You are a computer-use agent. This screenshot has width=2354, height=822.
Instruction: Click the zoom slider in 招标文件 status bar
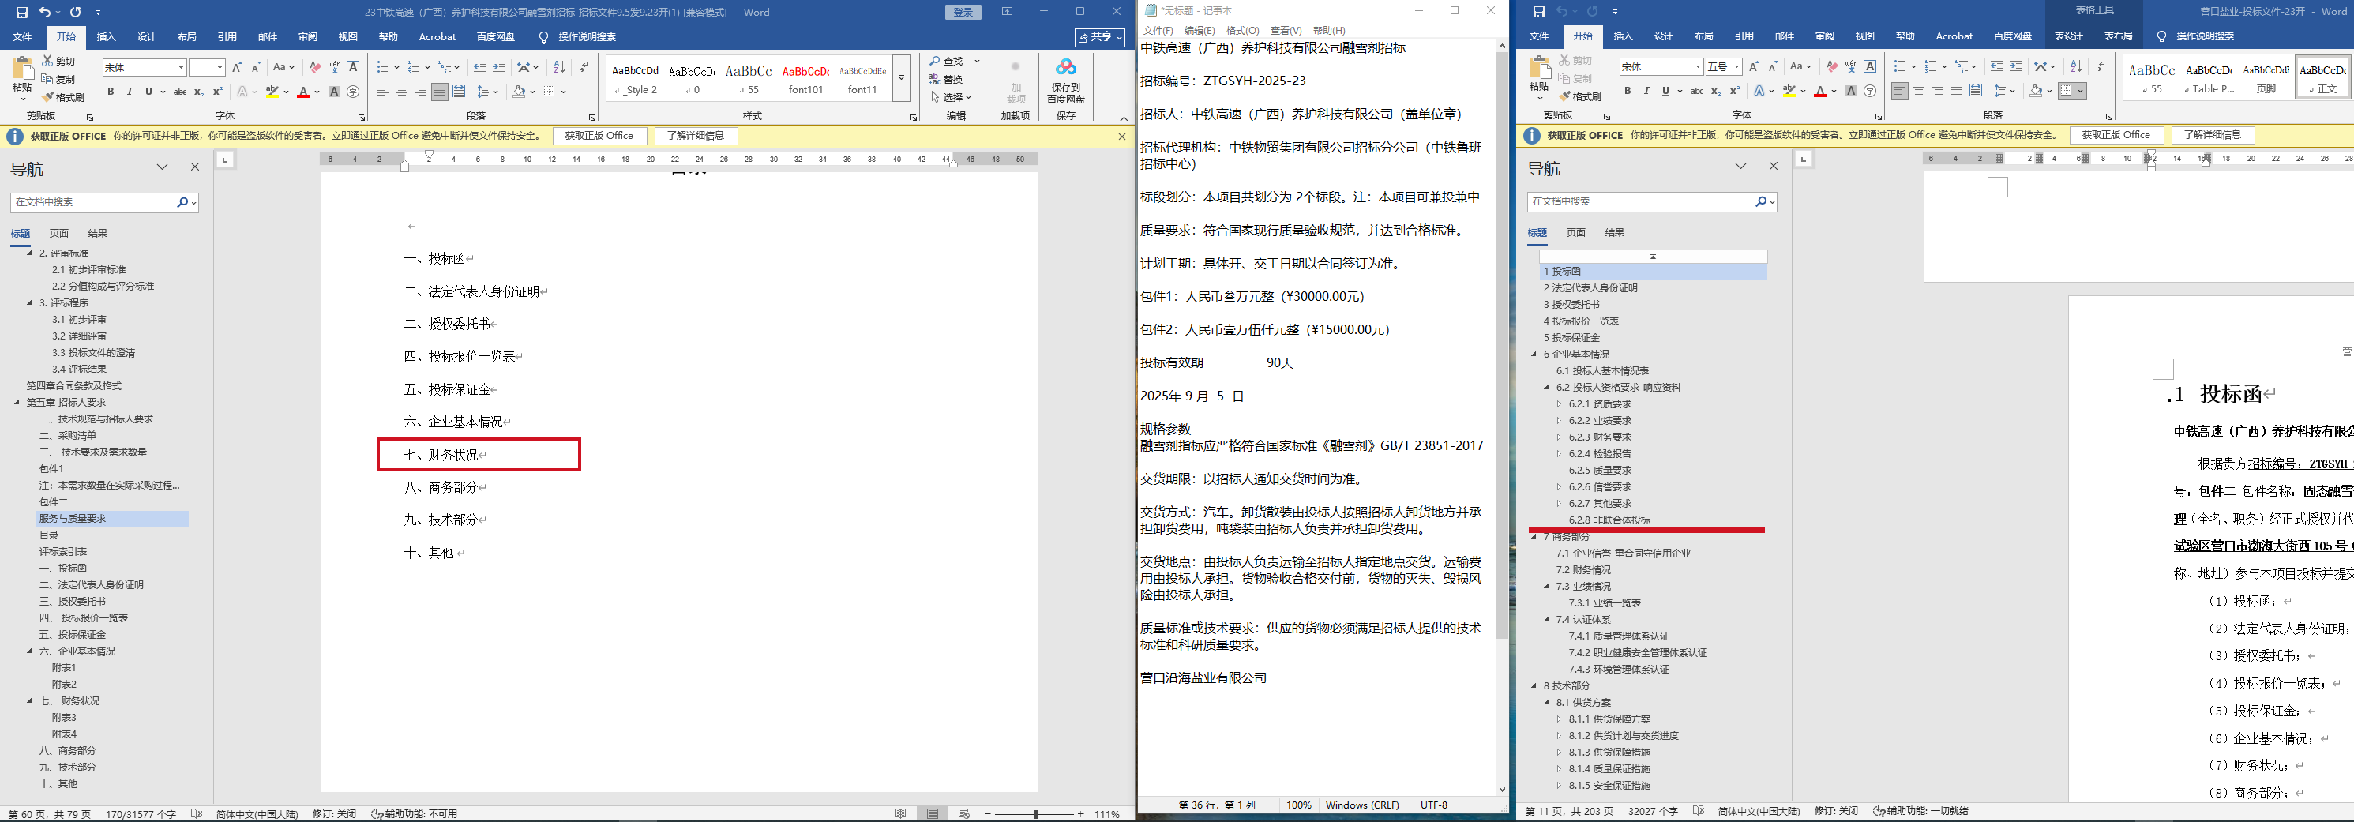click(x=1034, y=814)
